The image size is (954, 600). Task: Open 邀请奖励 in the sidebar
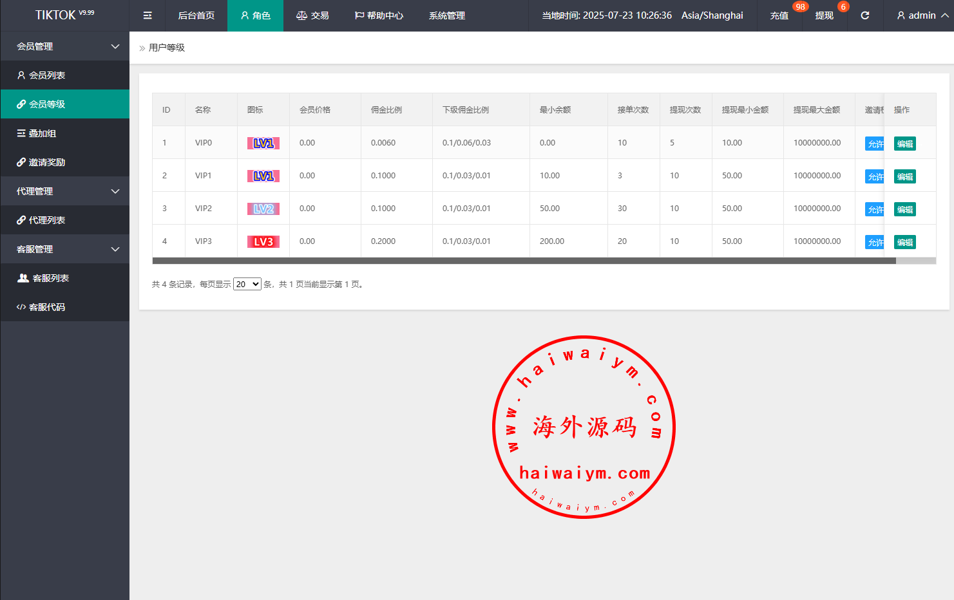[x=46, y=162]
